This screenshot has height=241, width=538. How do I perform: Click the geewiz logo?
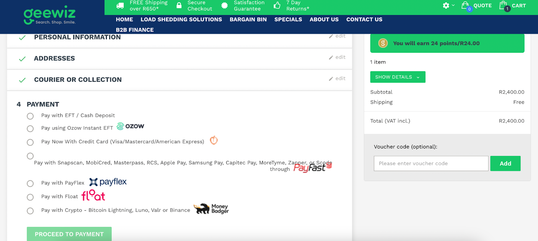pos(50,15)
